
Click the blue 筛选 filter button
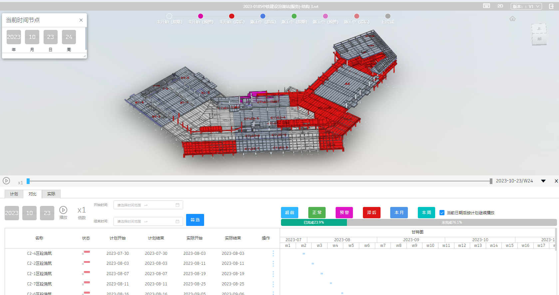click(x=195, y=220)
